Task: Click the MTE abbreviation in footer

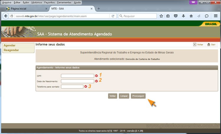Action: click(x=110, y=131)
